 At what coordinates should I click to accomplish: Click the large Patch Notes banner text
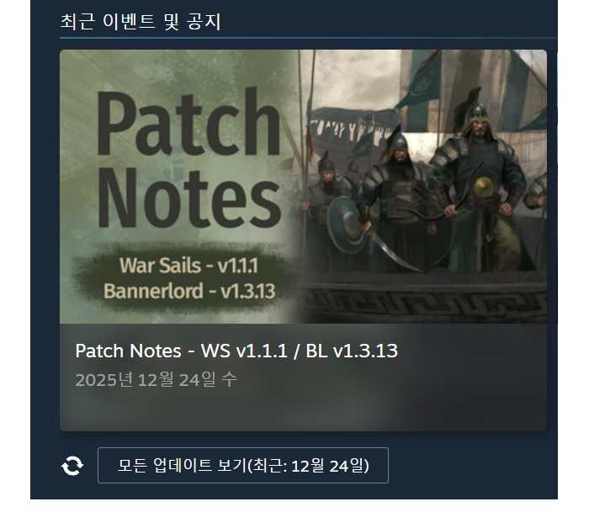(x=189, y=157)
